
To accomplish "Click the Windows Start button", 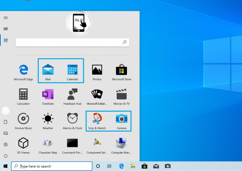I will (x=6, y=166).
